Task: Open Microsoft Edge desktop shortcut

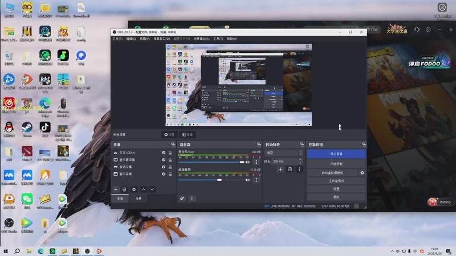Action: [45, 108]
